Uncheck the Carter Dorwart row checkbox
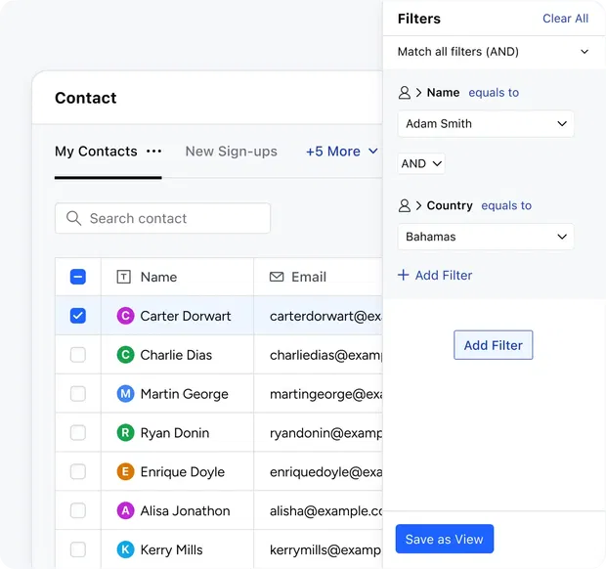This screenshot has width=606, height=569. (77, 316)
